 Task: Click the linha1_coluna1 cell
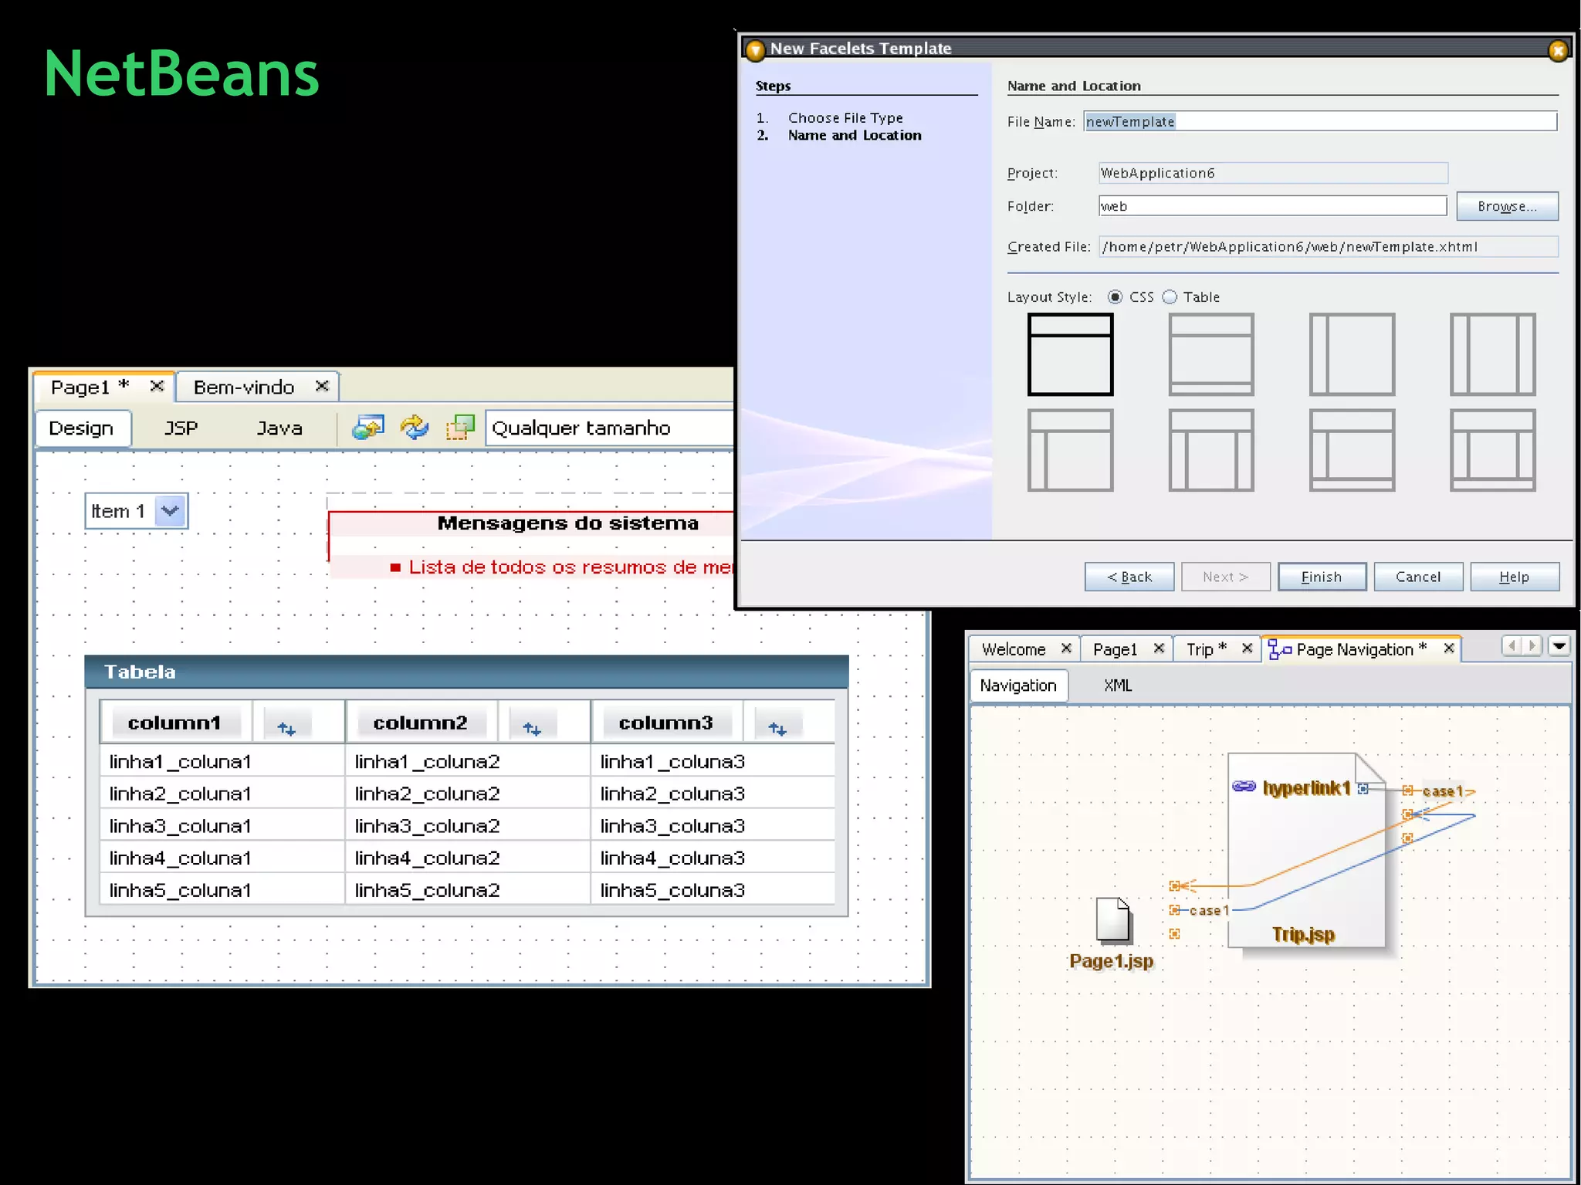[222, 761]
